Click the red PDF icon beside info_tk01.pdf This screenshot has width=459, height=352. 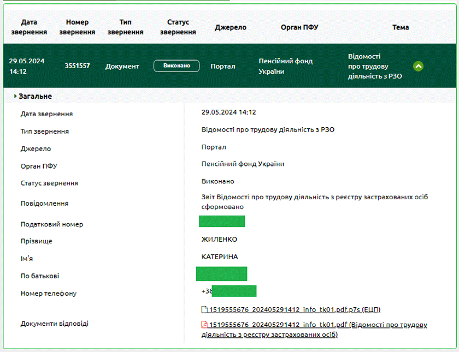coord(204,325)
